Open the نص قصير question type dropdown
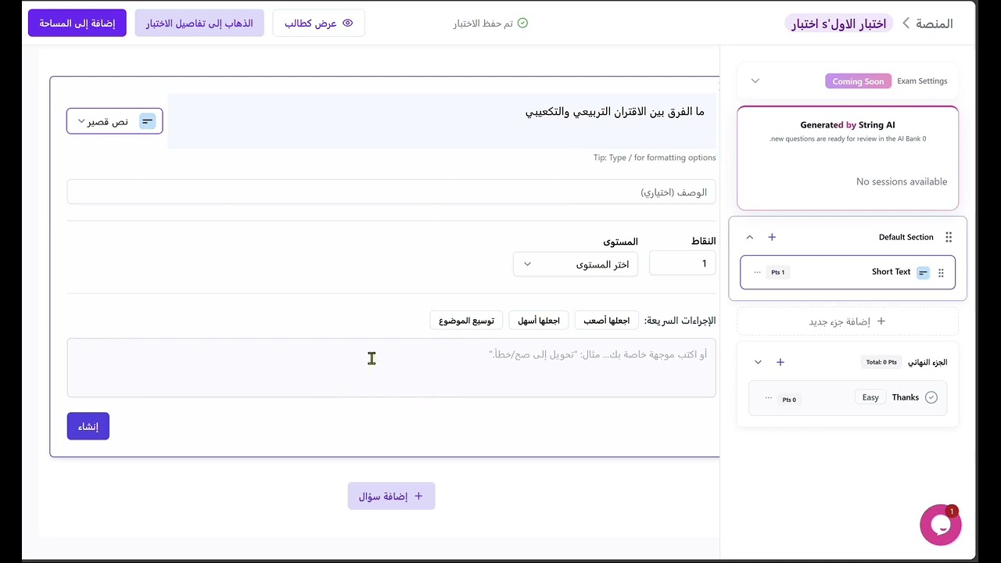Viewport: 1001px width, 563px height. coord(115,121)
